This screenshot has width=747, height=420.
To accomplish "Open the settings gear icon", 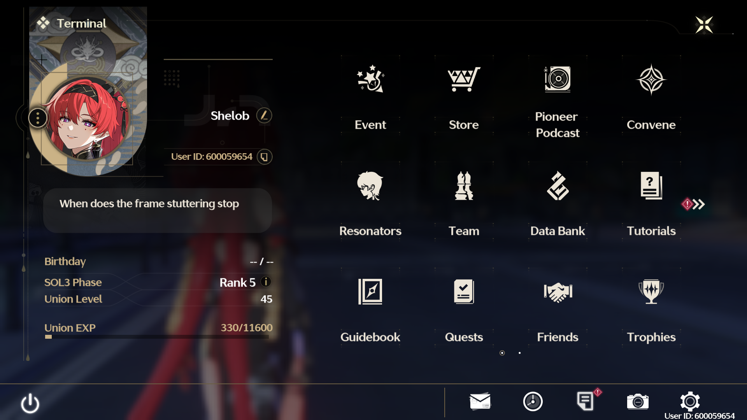I will [x=690, y=401].
